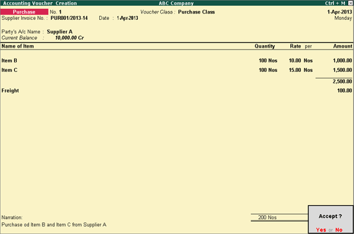The width and height of the screenshot is (354, 234).
Task: Edit Item B quantity 100 Nos
Action: (268, 60)
